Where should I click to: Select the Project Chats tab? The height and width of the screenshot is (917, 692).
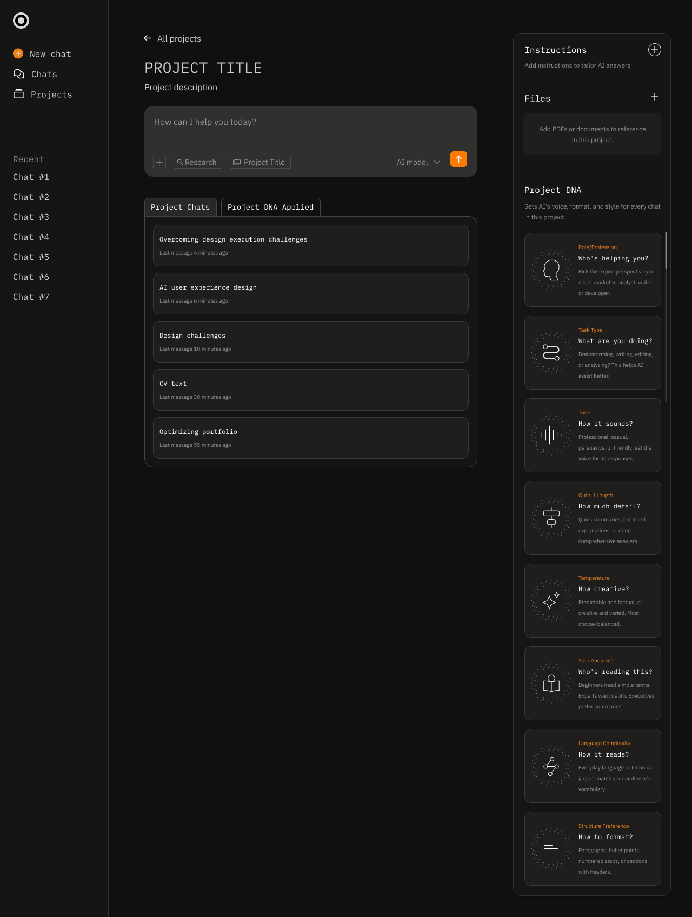pos(180,207)
